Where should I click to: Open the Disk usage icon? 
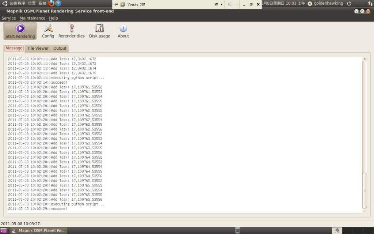[x=99, y=28]
